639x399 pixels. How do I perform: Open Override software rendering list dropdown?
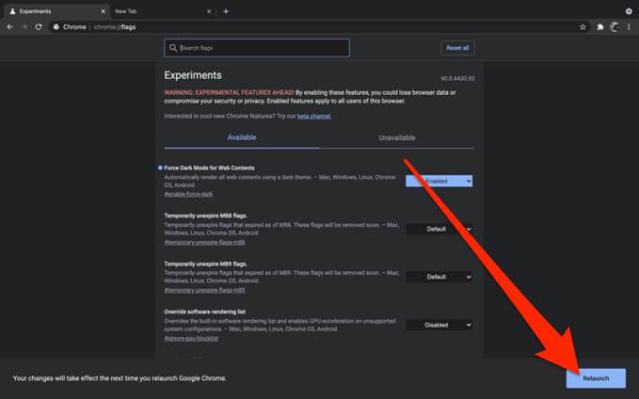[439, 325]
